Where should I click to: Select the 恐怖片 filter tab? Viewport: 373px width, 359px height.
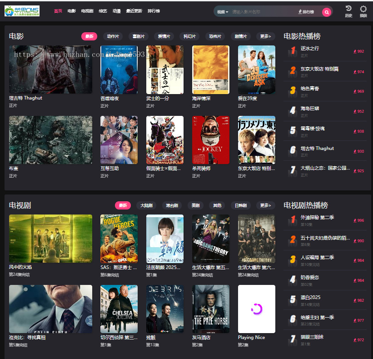(x=215, y=36)
